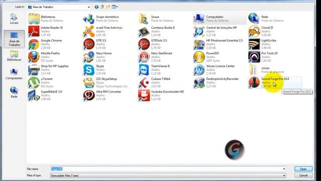Go to Bibliotecas in places bar
Viewport: 321px width, 181px height.
(14, 56)
